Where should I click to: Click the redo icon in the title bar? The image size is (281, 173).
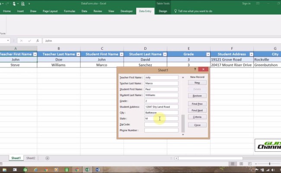pos(7,3)
